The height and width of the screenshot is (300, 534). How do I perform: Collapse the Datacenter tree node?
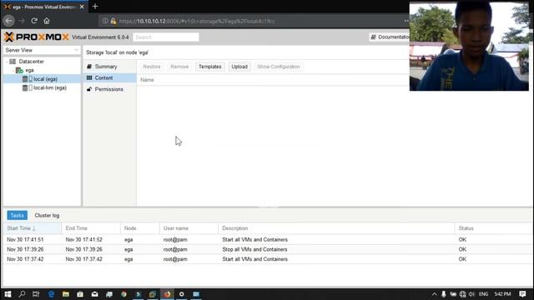click(x=7, y=62)
